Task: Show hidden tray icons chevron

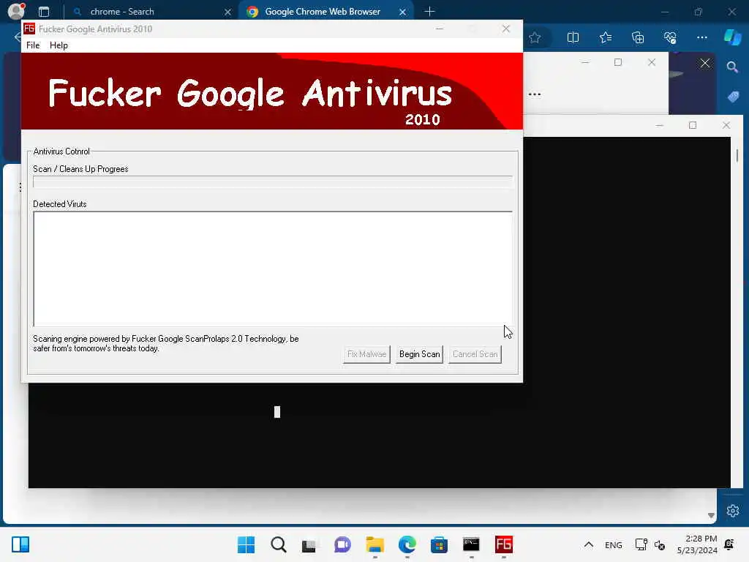Action: [x=589, y=544]
